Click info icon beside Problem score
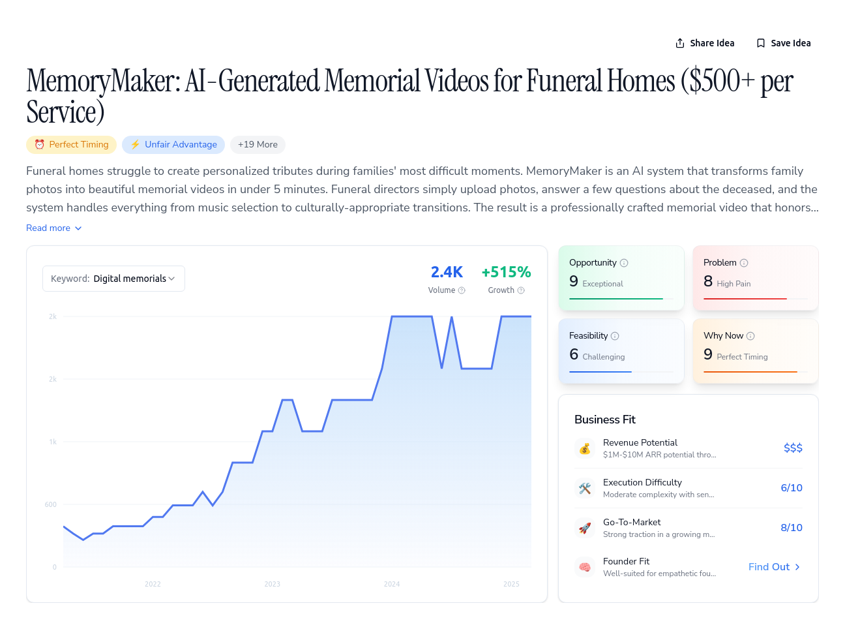The width and height of the screenshot is (845, 629). pyautogui.click(x=744, y=263)
